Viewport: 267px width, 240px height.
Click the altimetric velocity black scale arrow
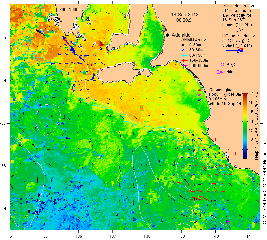[x=235, y=30]
